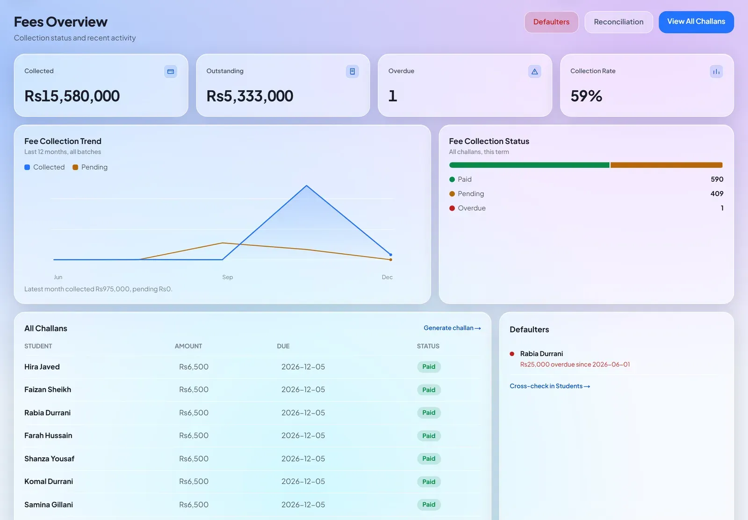Click the Collected card wallet icon
This screenshot has width=748, height=520.
[171, 71]
